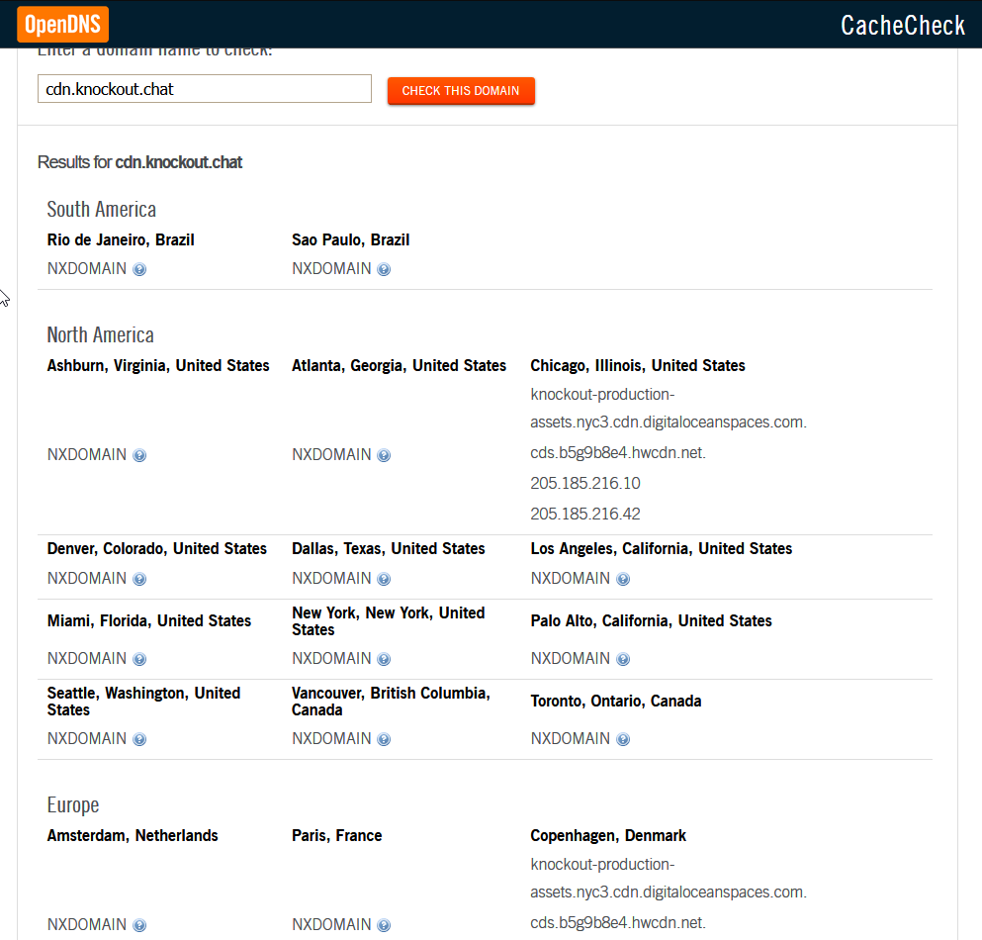Open NXDOMAIN help icon for Vancouver

[384, 739]
